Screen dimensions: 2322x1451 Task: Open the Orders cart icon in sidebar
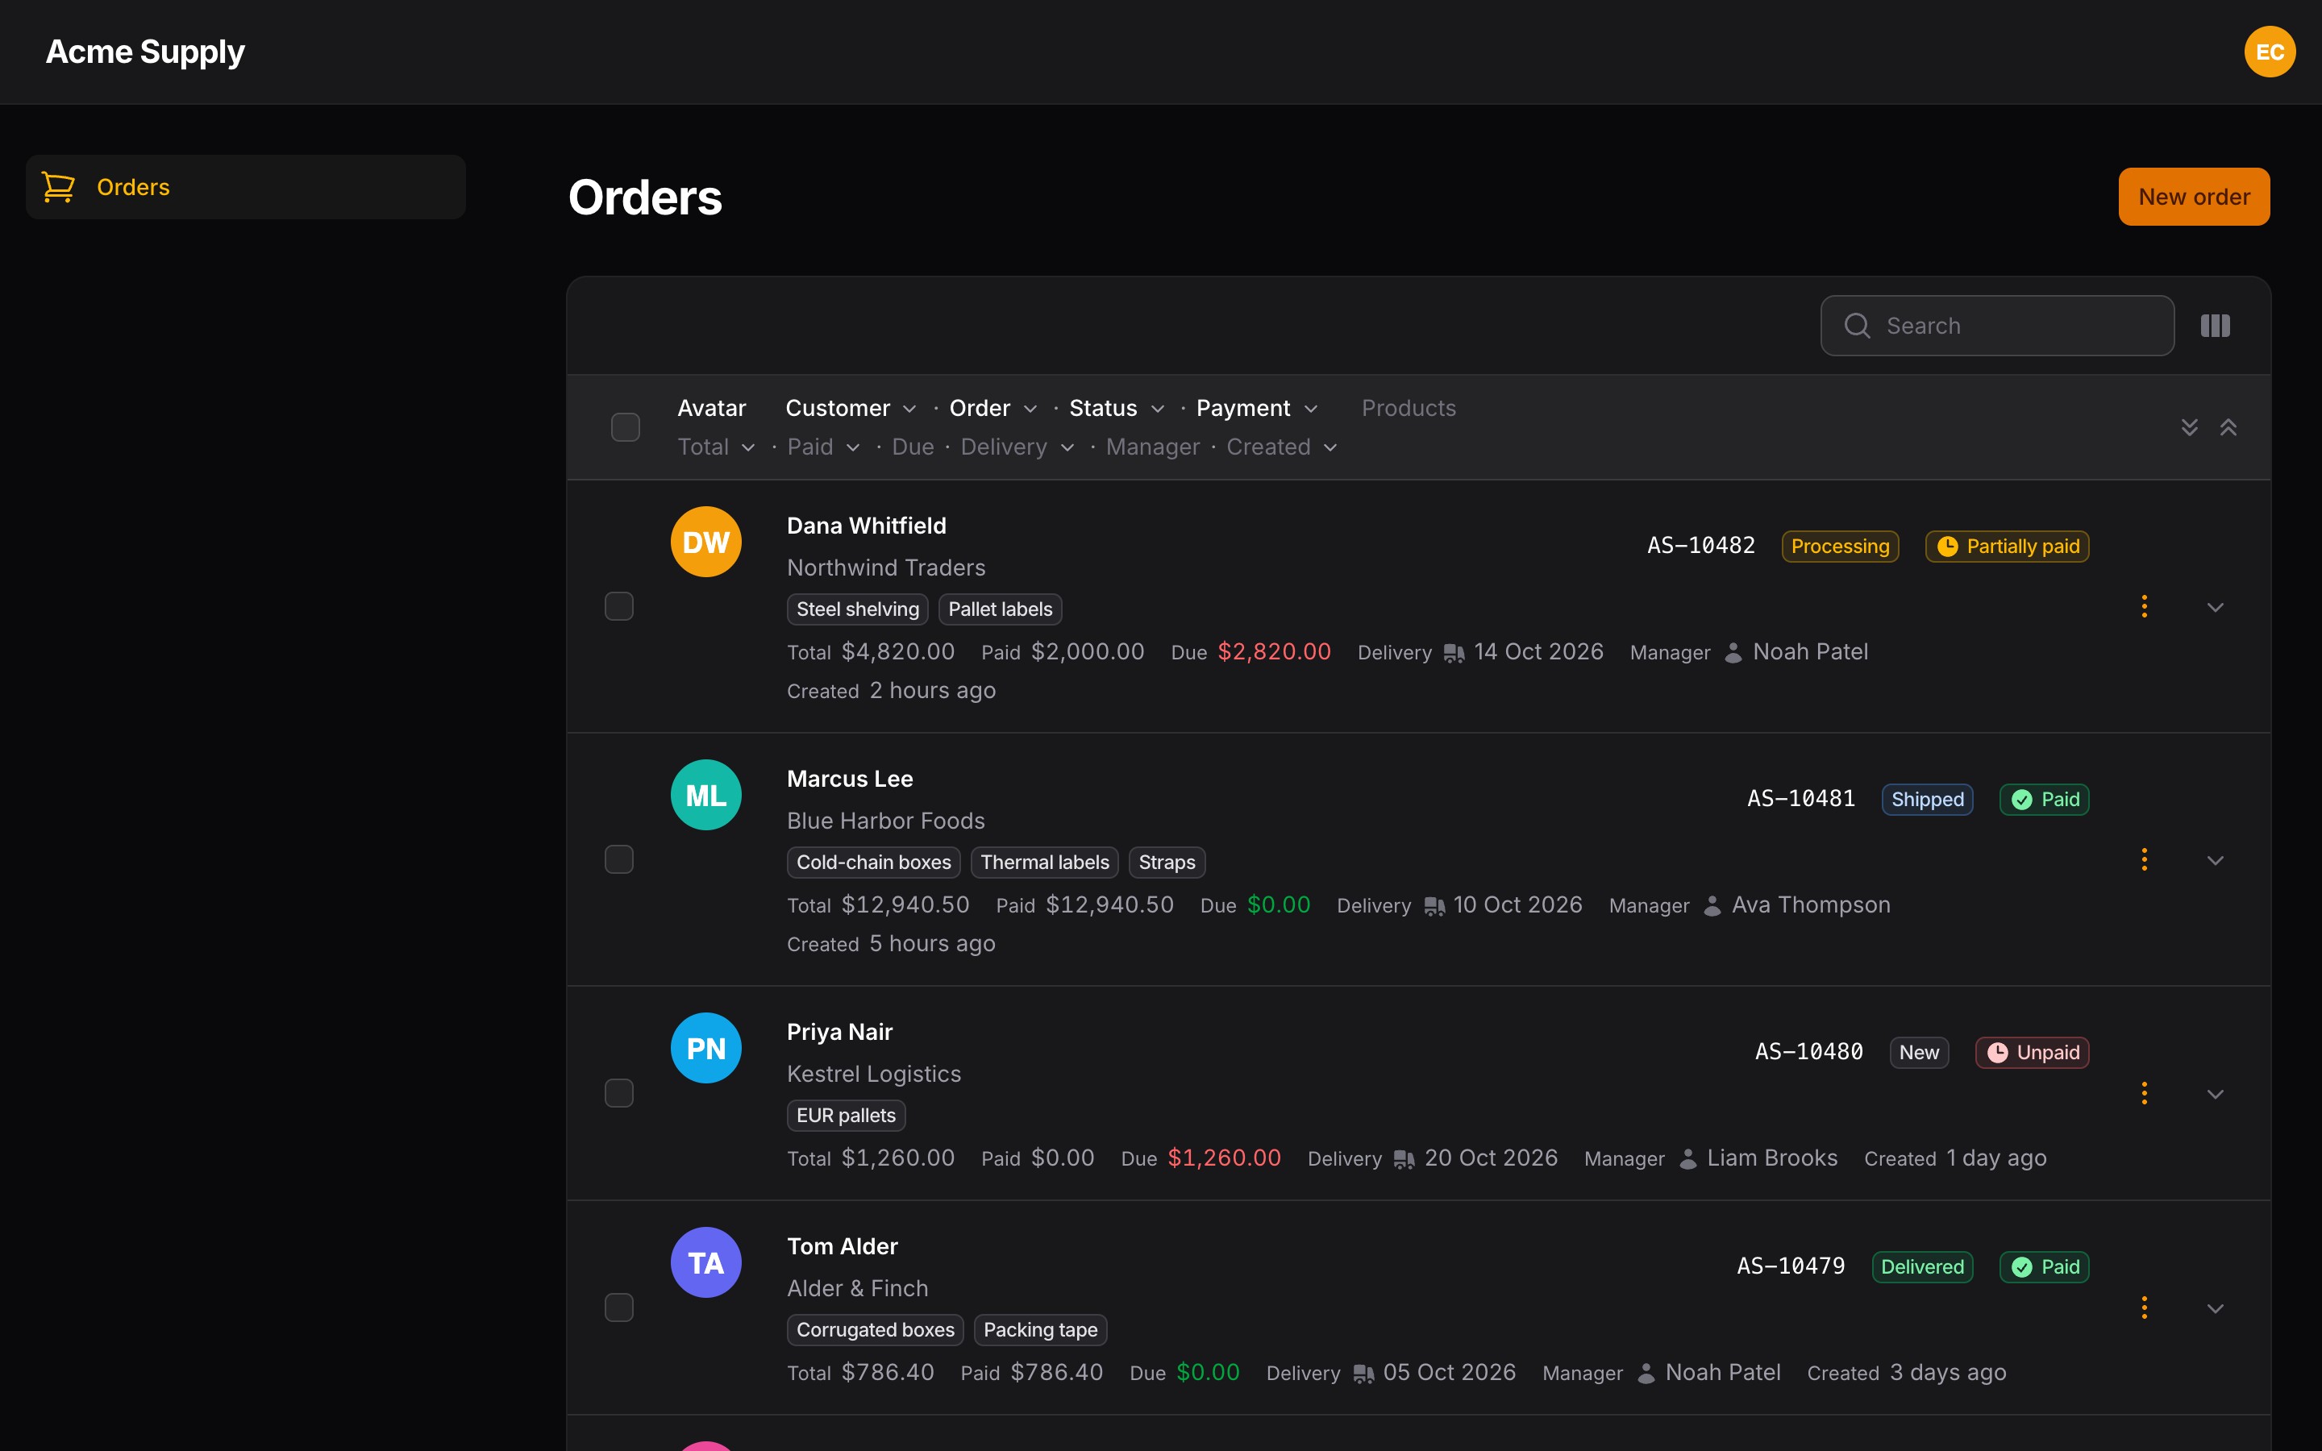point(59,187)
